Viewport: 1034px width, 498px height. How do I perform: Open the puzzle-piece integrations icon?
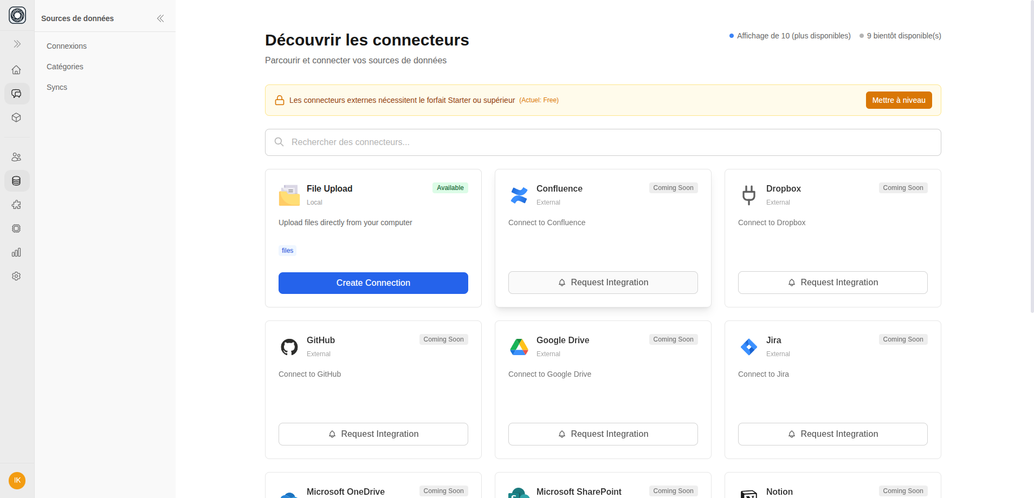tap(17, 205)
